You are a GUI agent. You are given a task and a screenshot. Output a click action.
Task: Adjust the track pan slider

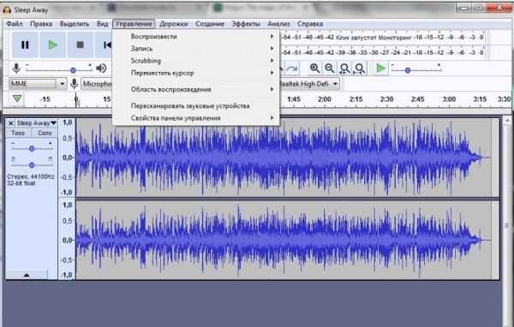point(32,165)
